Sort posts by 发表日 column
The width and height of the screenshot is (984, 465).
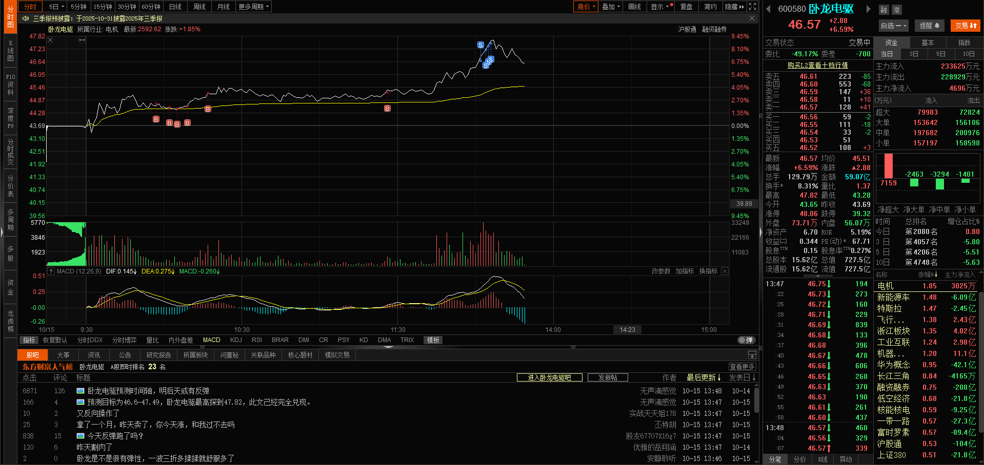[742, 377]
